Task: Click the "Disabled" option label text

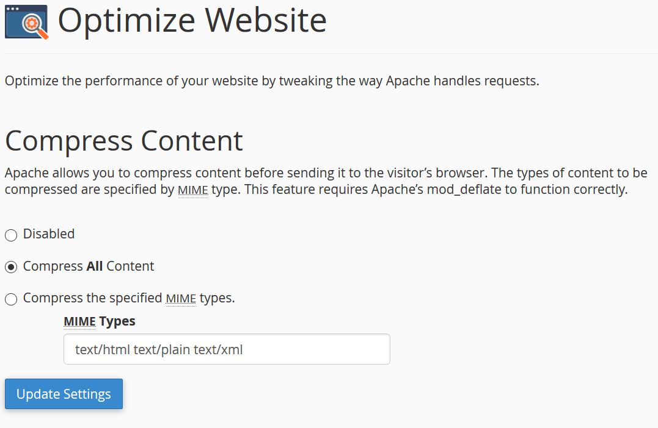Action: [x=49, y=234]
